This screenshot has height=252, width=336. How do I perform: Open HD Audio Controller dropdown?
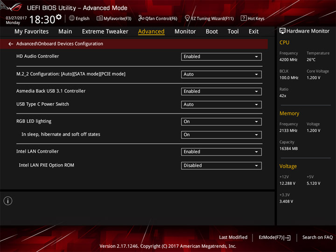click(221, 56)
